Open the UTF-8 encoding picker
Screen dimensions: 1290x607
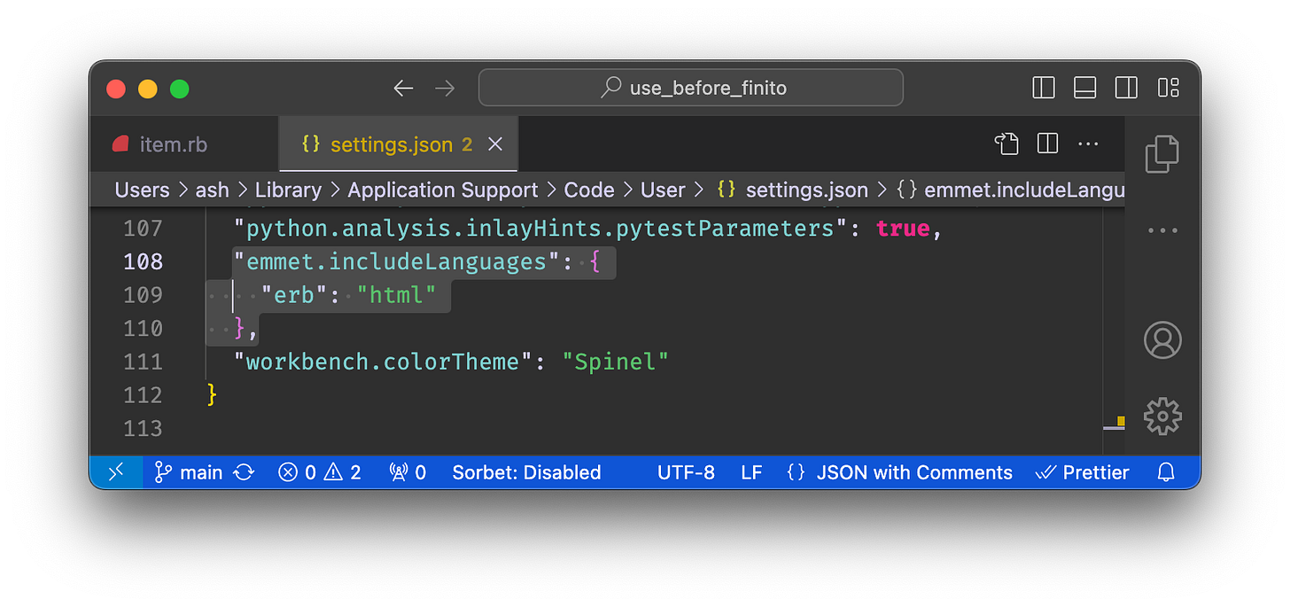coord(686,472)
